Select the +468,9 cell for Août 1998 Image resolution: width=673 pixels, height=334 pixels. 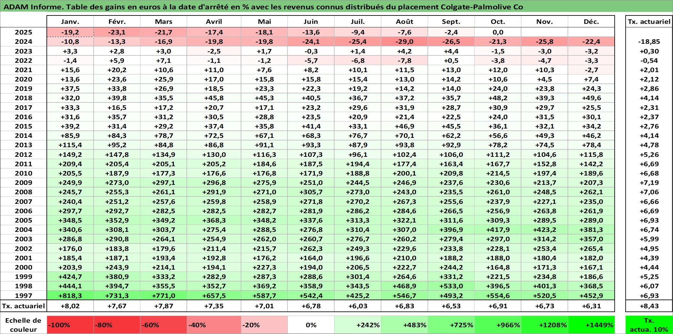405,286
